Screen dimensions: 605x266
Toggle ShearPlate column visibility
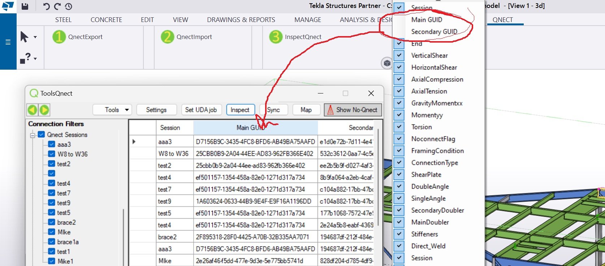[399, 174]
